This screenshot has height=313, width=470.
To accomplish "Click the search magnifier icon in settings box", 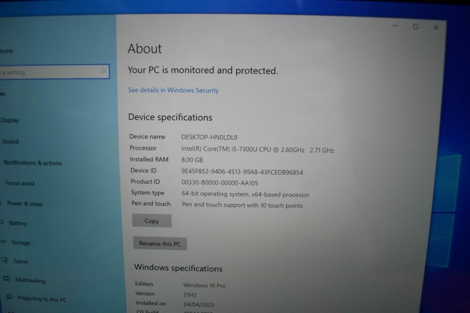I will coord(103,71).
